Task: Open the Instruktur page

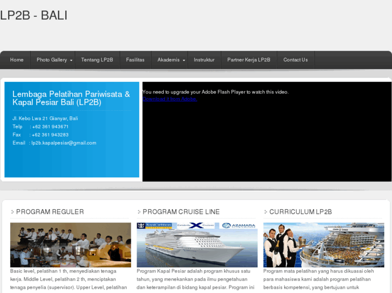Action: pyautogui.click(x=204, y=60)
